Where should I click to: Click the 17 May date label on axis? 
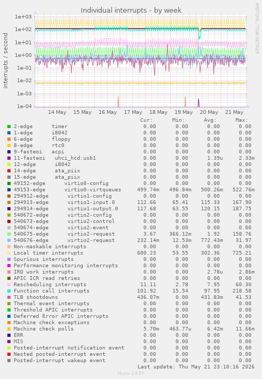[x=133, y=112]
